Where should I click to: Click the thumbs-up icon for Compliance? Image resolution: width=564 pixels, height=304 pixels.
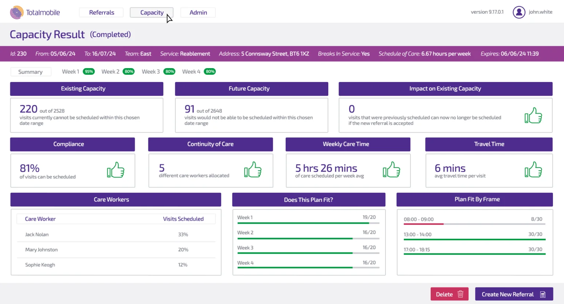(116, 170)
